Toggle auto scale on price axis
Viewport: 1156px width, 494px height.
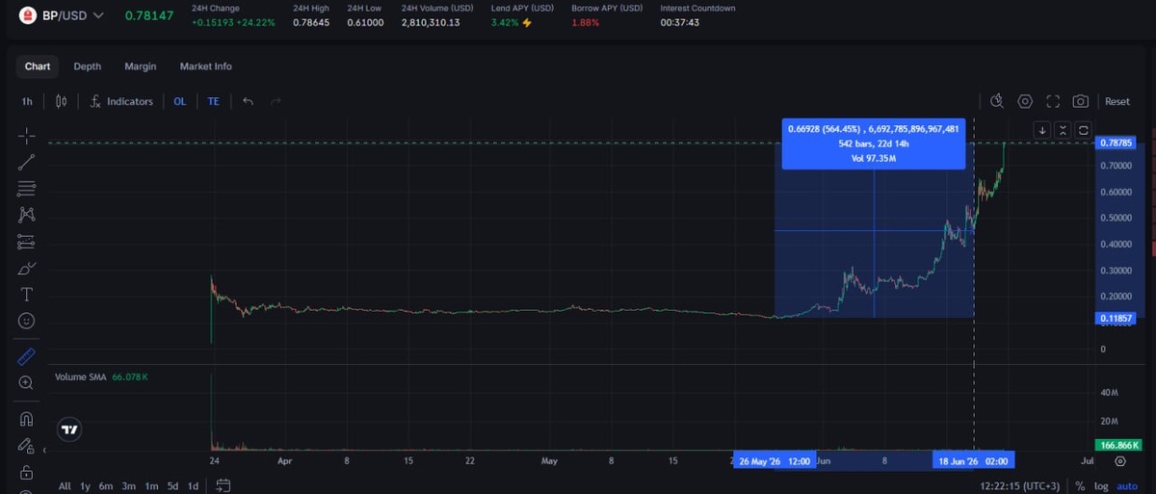pos(1125,486)
